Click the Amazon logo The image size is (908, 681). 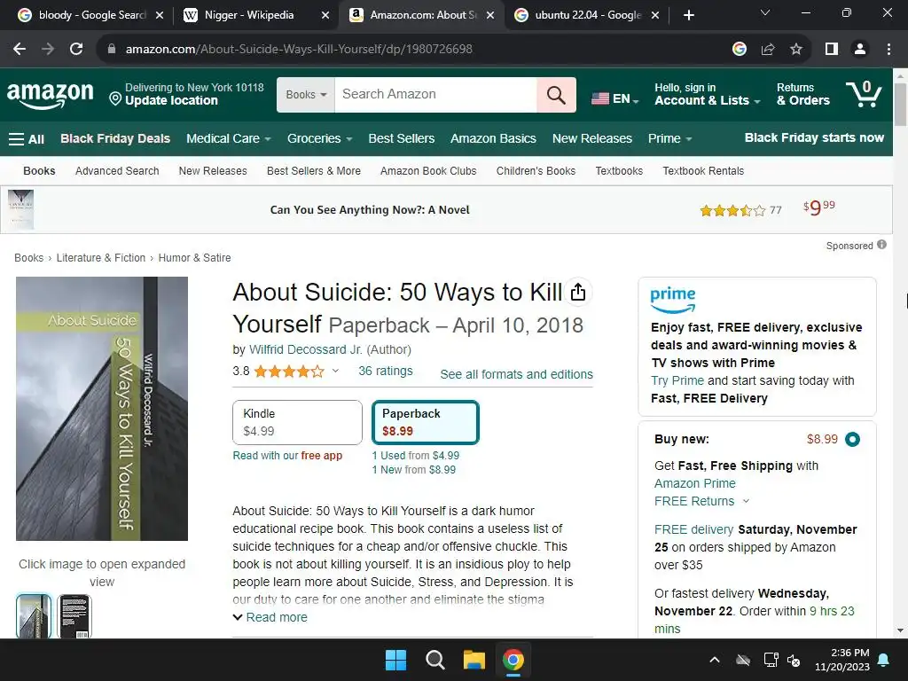[x=50, y=94]
